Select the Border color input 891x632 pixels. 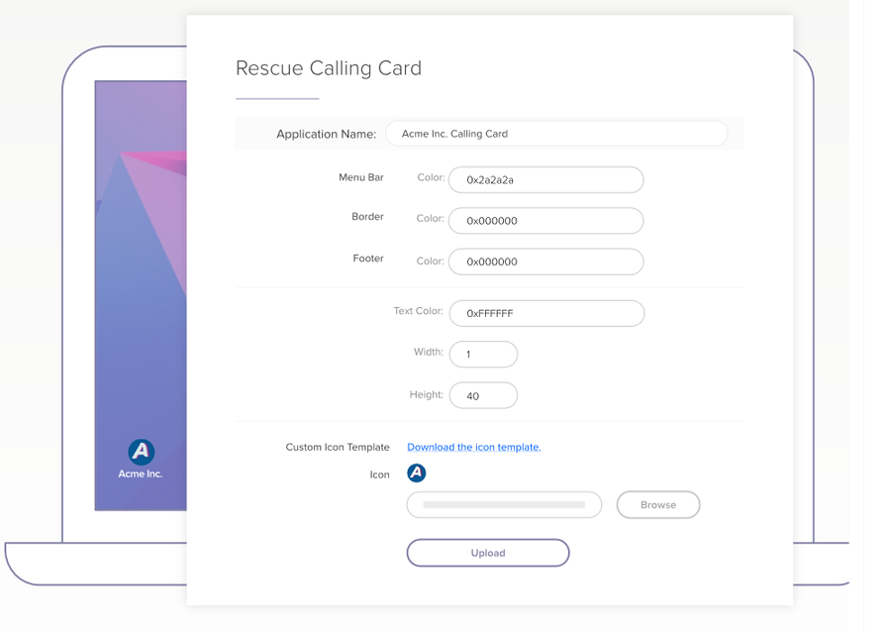[x=545, y=221]
